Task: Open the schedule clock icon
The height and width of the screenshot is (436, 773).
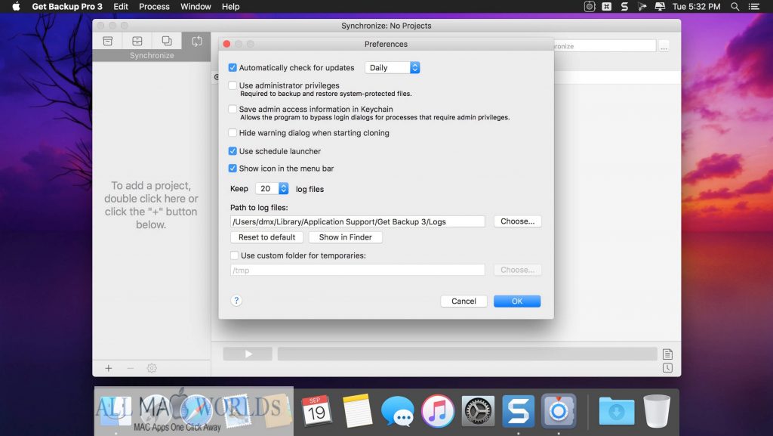Action: coord(667,368)
